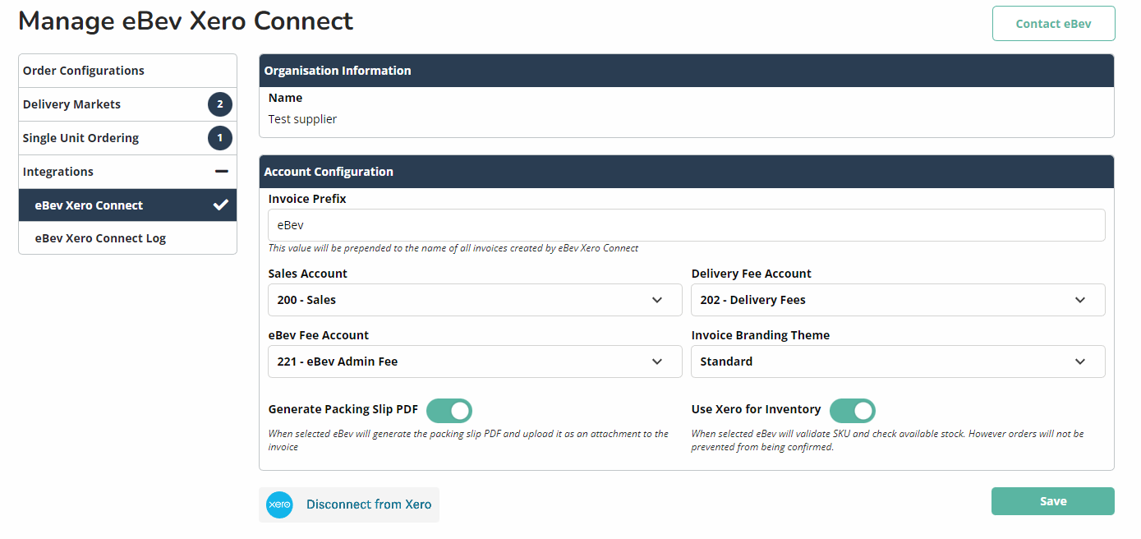The width and height of the screenshot is (1141, 539).
Task: Open Delivery Markets section
Action: point(127,104)
